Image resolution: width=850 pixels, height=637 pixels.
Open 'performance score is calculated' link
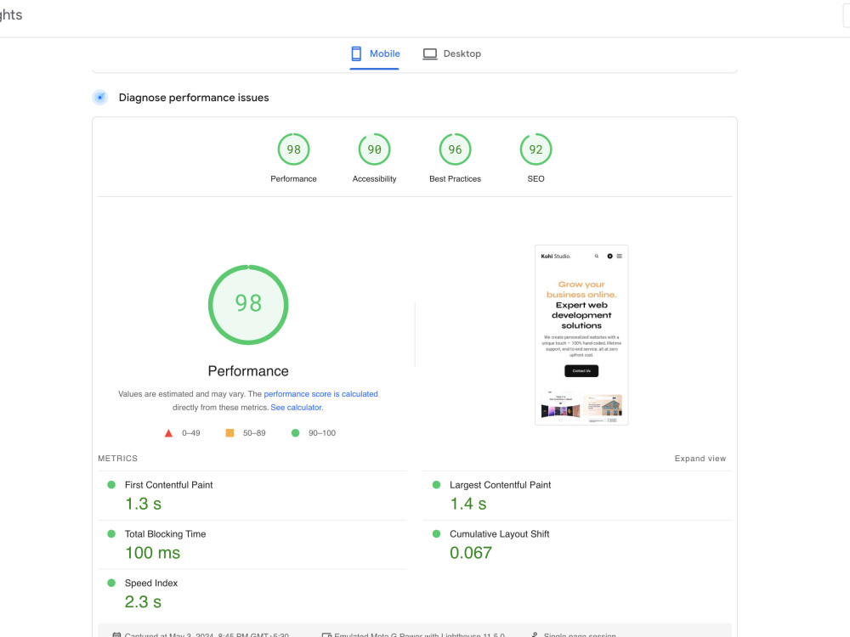coord(321,394)
